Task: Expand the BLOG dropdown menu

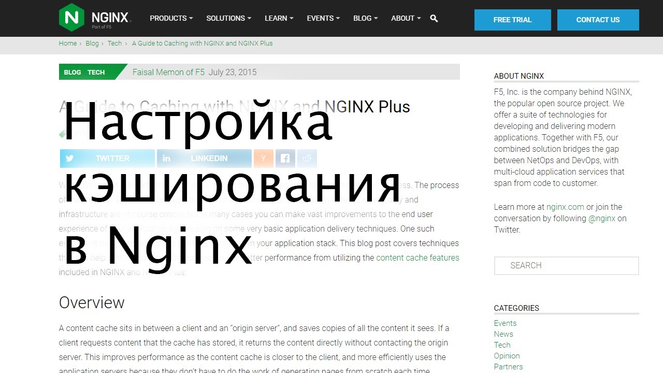Action: pos(366,18)
